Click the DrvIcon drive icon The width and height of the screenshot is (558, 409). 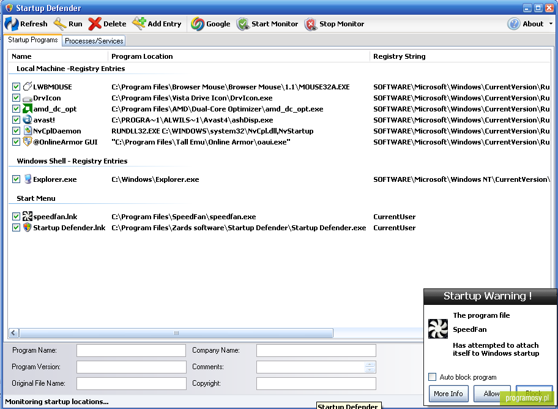(x=28, y=98)
